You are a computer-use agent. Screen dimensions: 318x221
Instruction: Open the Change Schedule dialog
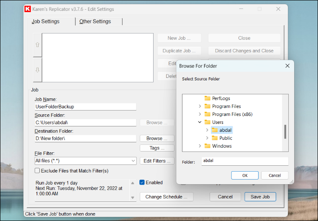[167, 197]
